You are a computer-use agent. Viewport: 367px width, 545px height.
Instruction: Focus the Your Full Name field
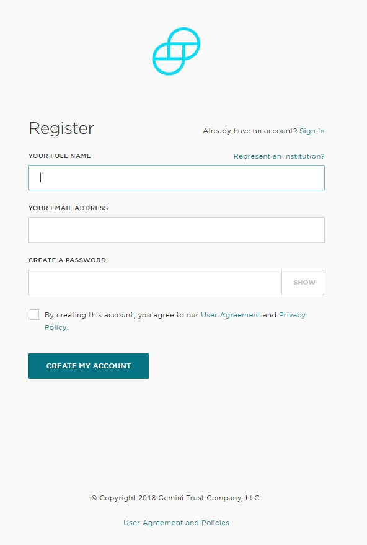[176, 177]
